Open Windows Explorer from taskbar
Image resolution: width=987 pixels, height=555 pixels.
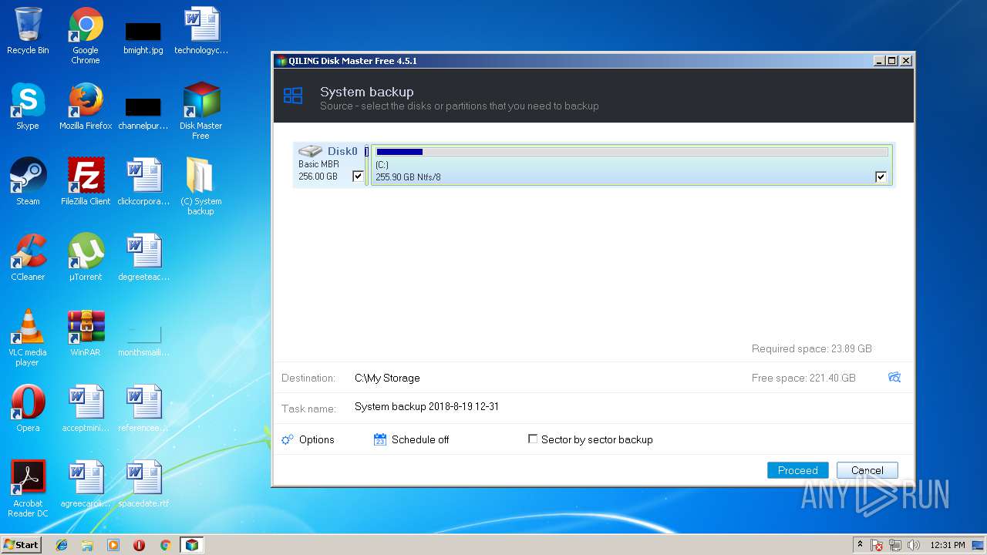pos(87,545)
